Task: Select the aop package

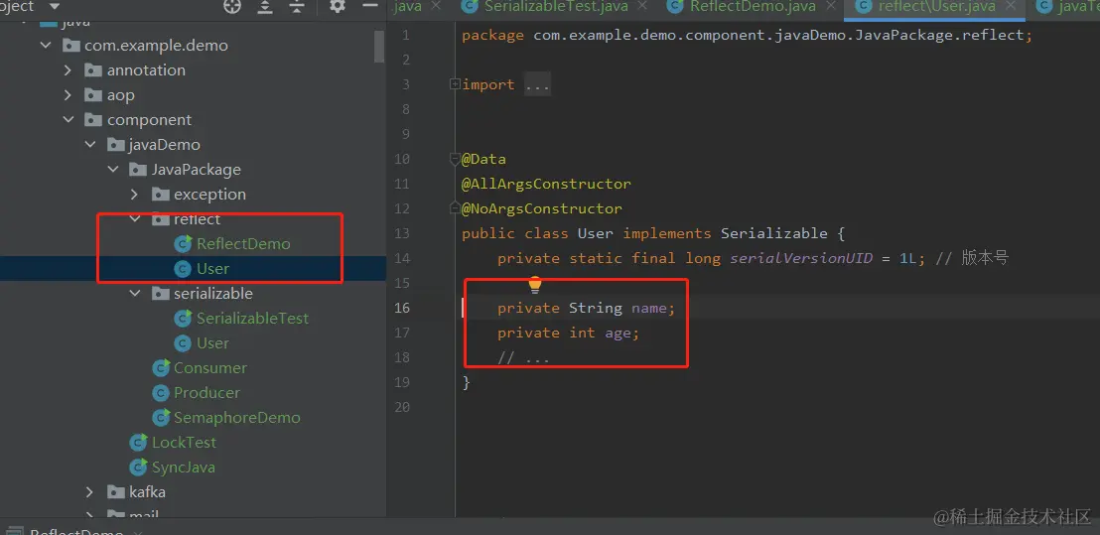Action: (x=121, y=95)
